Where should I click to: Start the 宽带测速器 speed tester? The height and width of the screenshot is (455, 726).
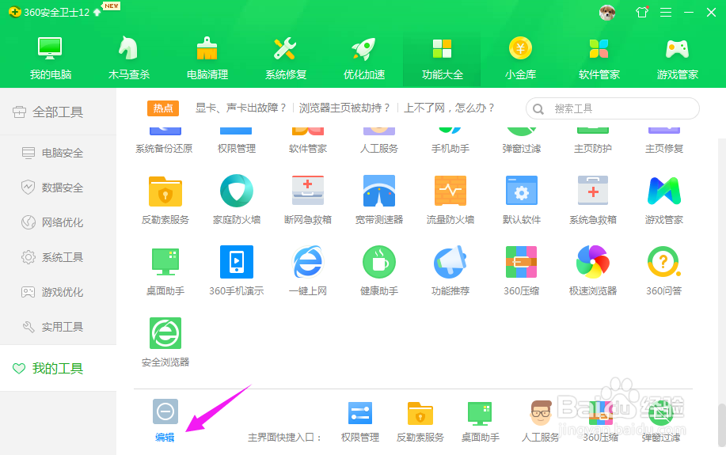pyautogui.click(x=379, y=200)
